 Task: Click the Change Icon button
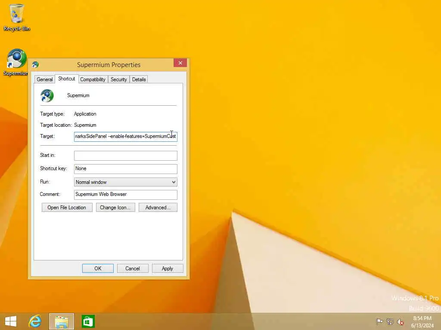pyautogui.click(x=115, y=208)
